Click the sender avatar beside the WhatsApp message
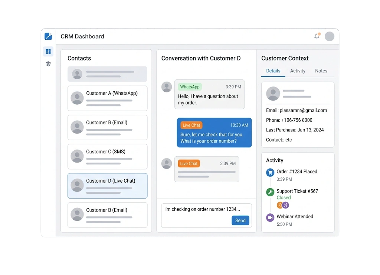The height and width of the screenshot is (275, 380). (167, 87)
